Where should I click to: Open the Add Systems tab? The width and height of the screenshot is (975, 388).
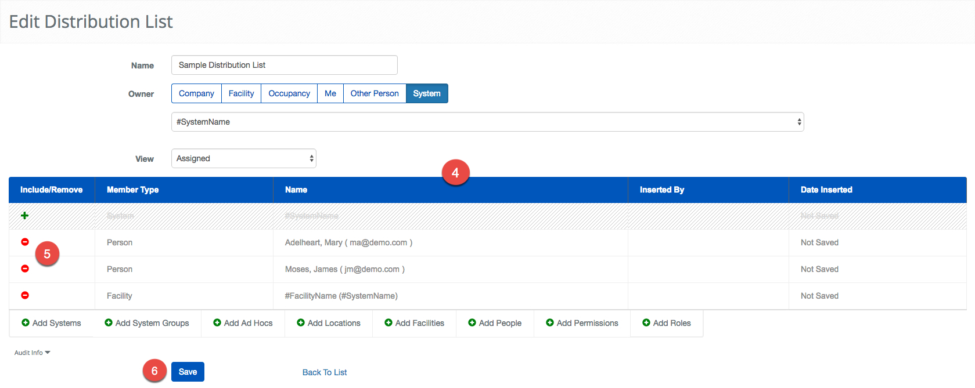[x=51, y=323]
